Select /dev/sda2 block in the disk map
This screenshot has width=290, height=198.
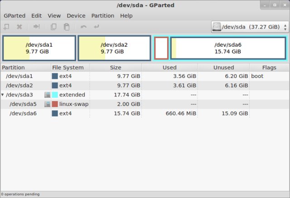click(114, 48)
